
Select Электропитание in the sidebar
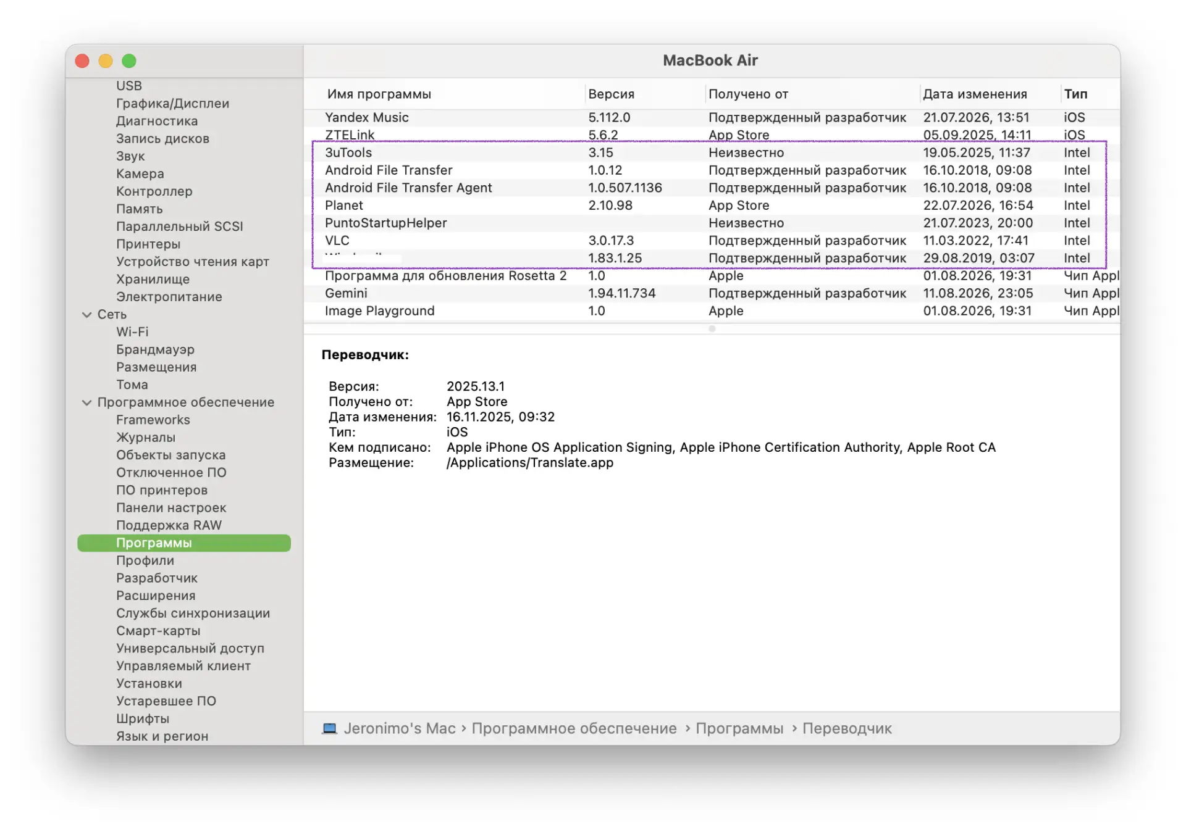(x=169, y=297)
